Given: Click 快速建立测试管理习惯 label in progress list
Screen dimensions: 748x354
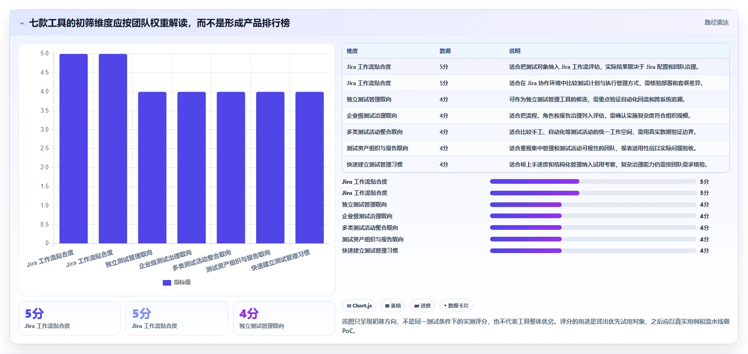Looking at the screenshot, I should click(370, 251).
